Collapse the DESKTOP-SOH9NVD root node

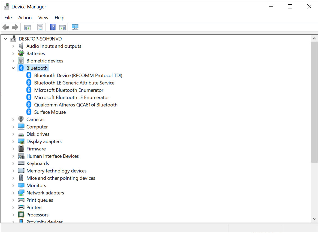(5, 39)
